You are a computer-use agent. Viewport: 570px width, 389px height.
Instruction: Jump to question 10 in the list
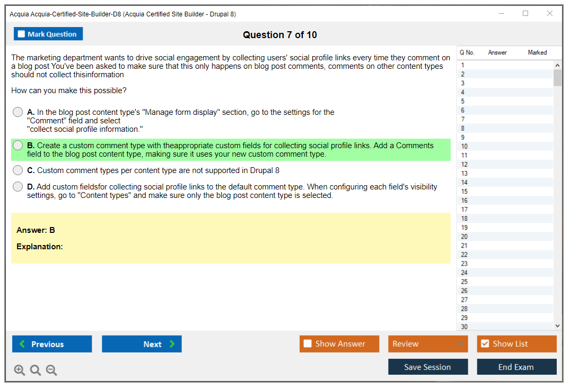point(504,147)
